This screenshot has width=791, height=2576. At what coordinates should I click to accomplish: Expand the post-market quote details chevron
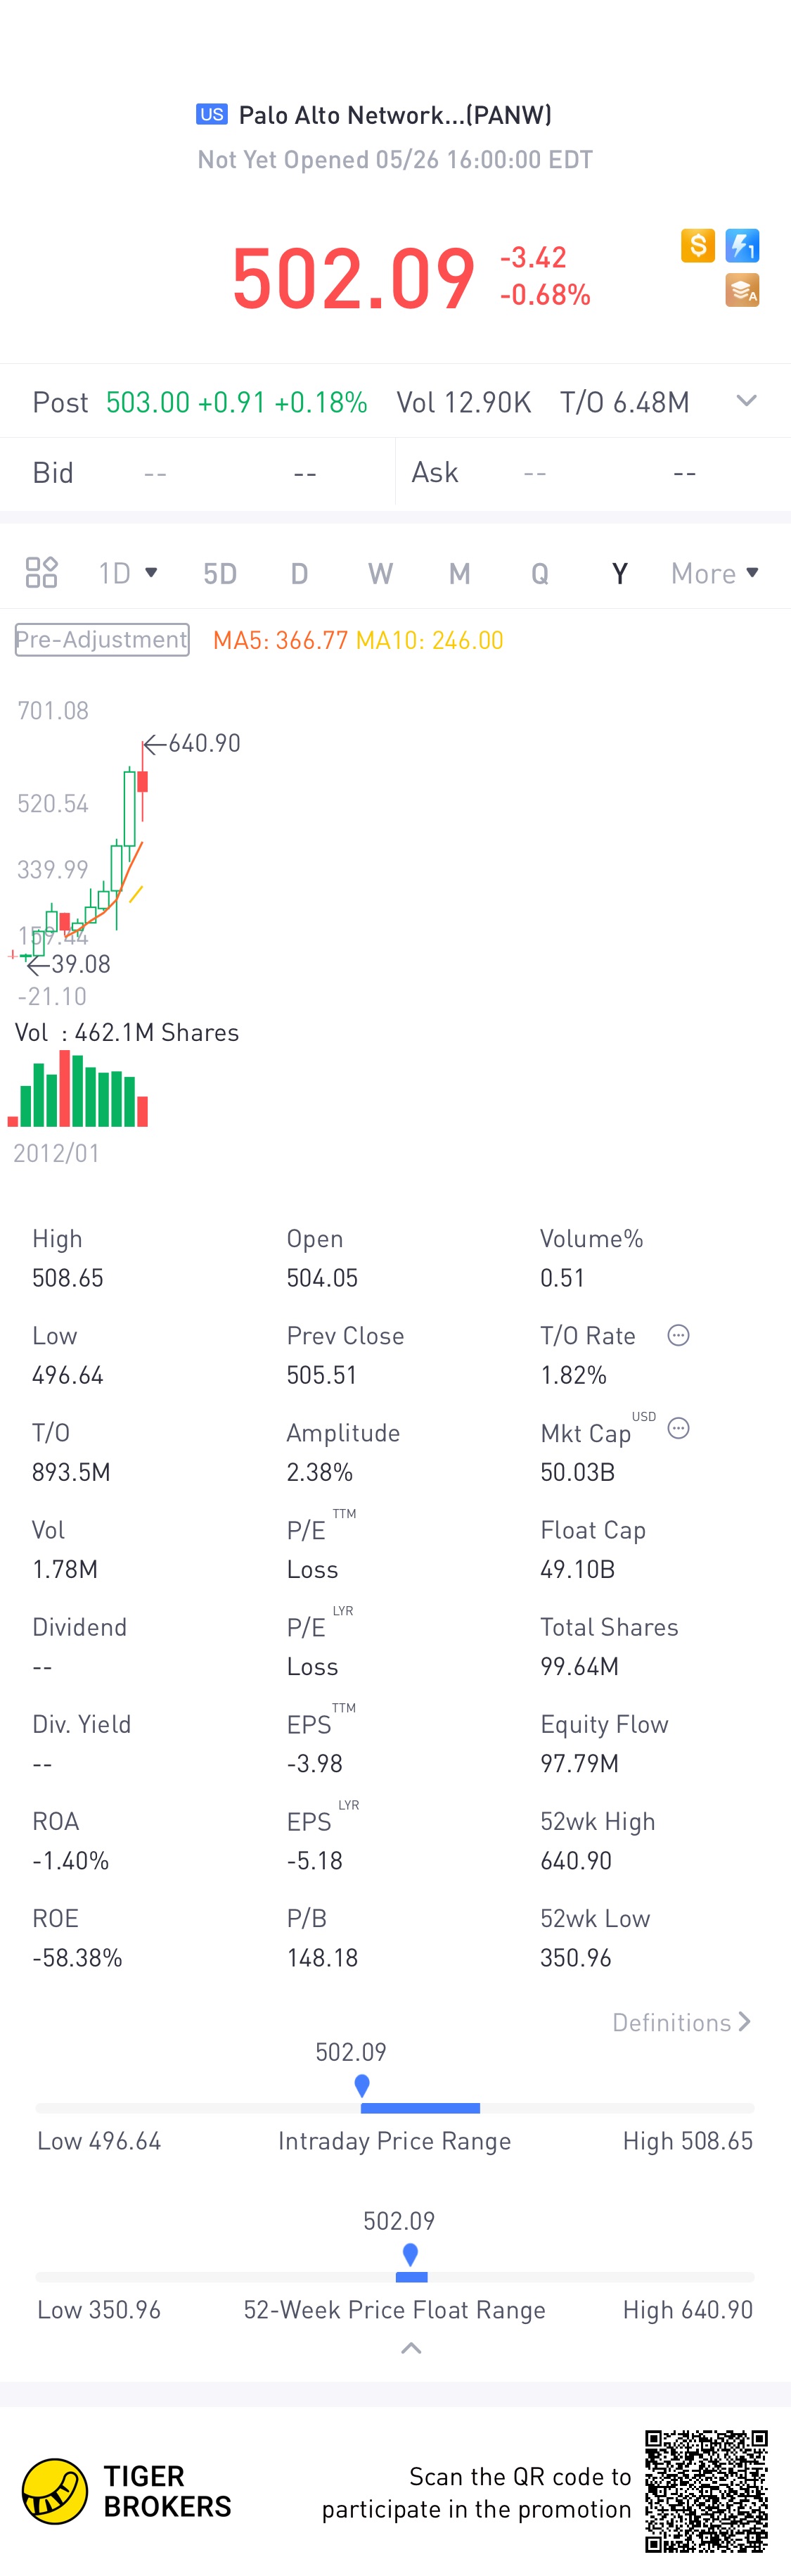[x=746, y=402]
